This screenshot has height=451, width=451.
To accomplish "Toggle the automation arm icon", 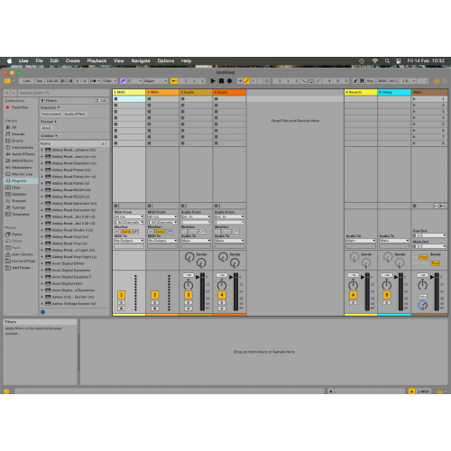I will click(x=246, y=81).
